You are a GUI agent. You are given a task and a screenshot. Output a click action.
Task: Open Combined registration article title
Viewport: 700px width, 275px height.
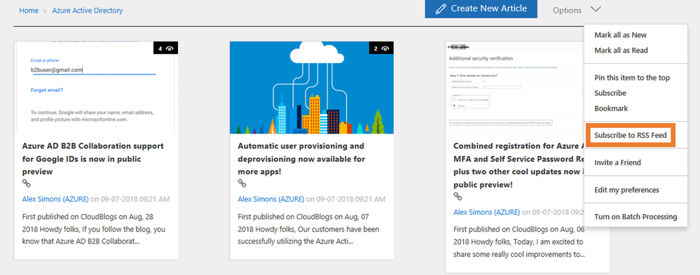tap(519, 165)
